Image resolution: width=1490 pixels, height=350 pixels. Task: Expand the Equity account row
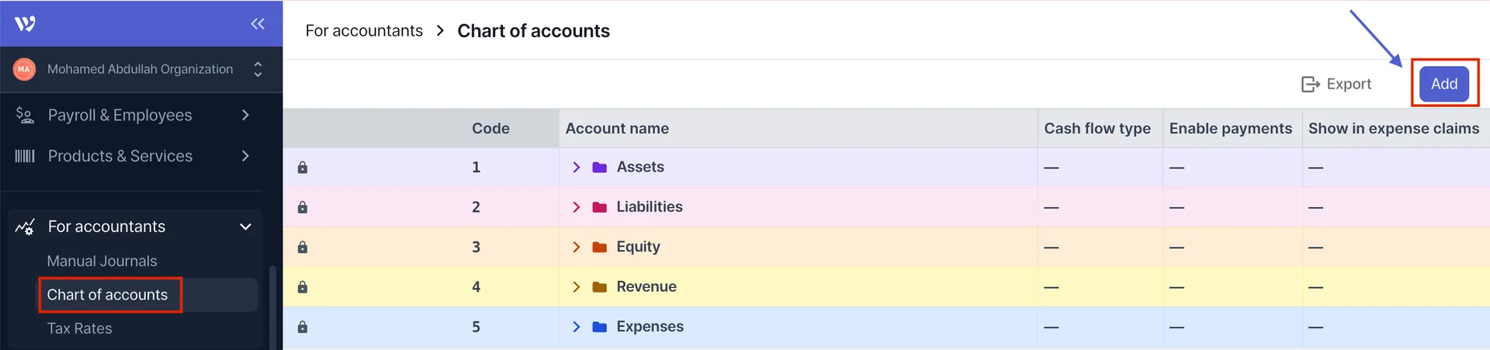576,247
